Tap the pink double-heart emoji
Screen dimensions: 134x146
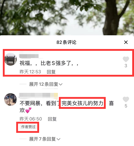click(28, 110)
